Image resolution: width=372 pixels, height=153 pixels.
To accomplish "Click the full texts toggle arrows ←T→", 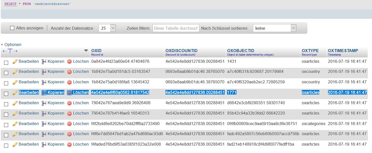I will (x=10, y=51).
